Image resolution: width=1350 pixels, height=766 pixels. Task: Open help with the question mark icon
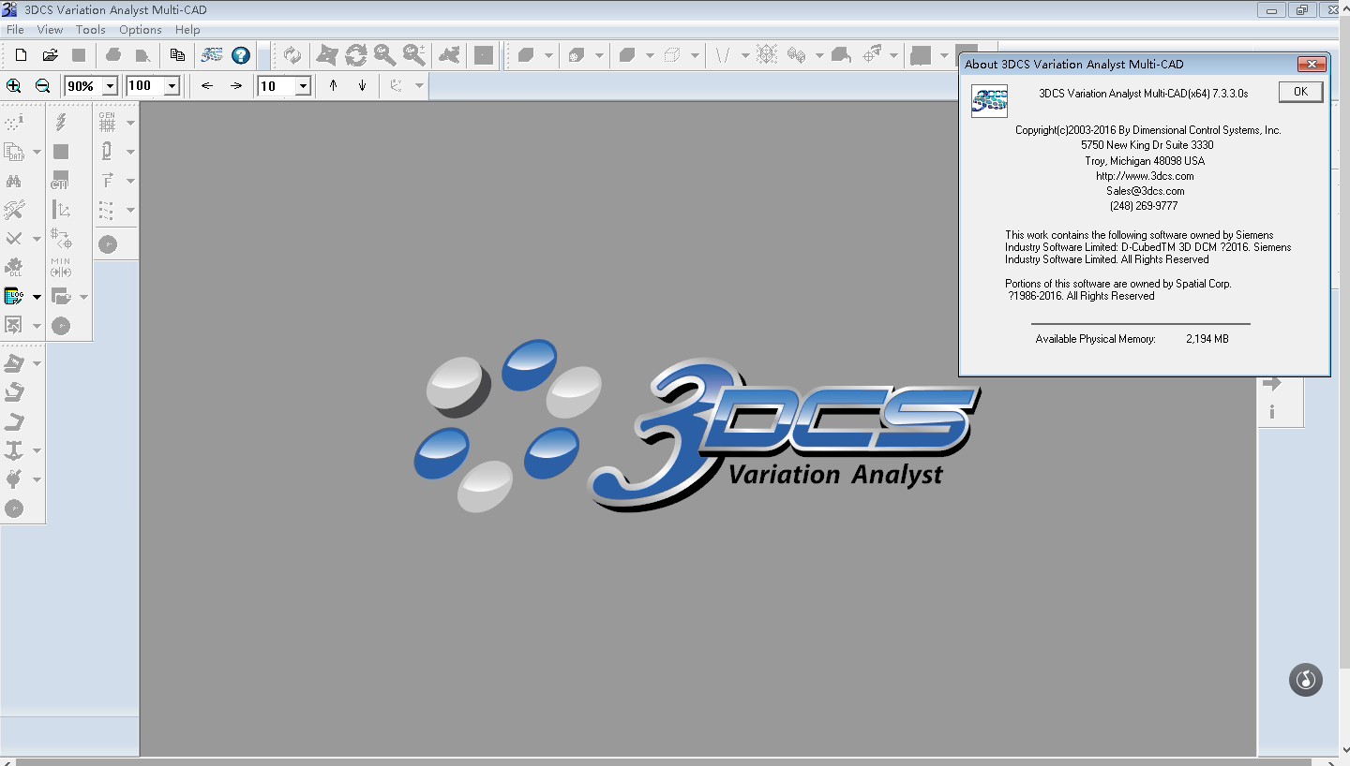click(x=241, y=55)
